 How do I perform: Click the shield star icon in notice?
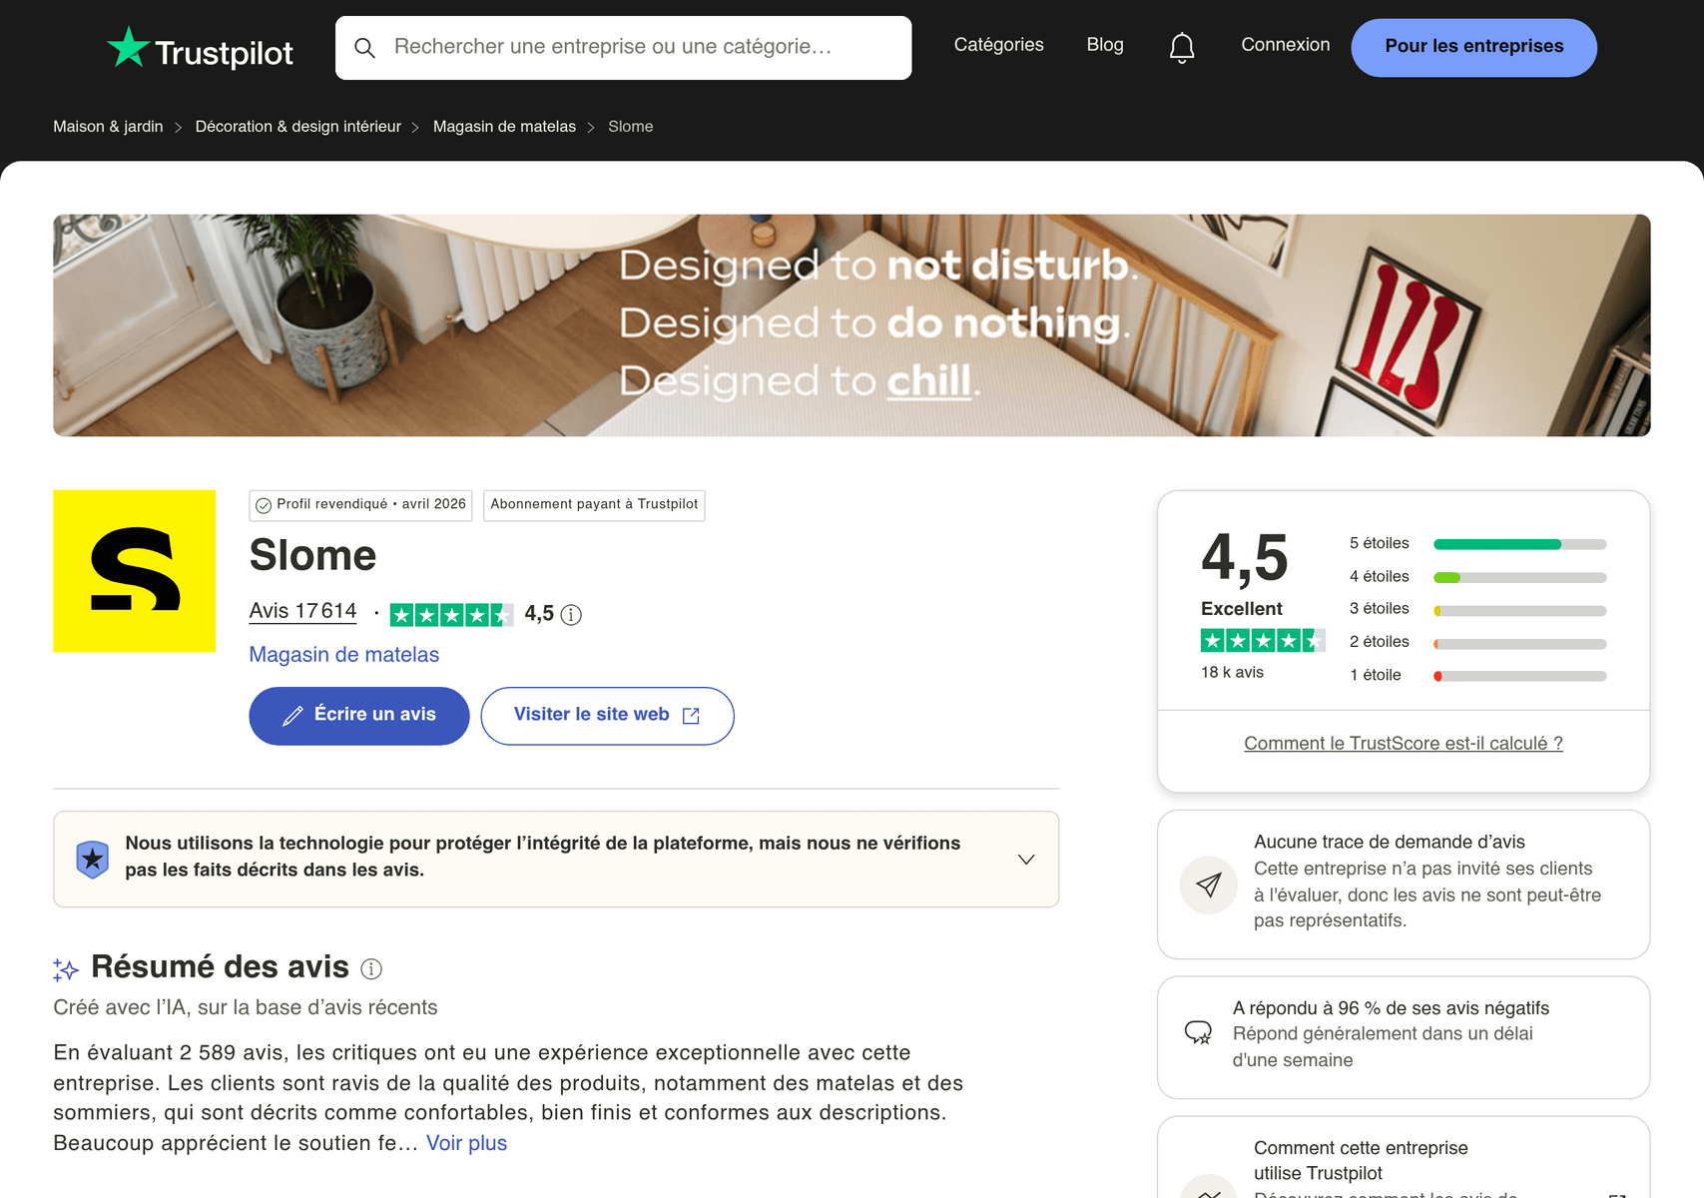pos(93,859)
